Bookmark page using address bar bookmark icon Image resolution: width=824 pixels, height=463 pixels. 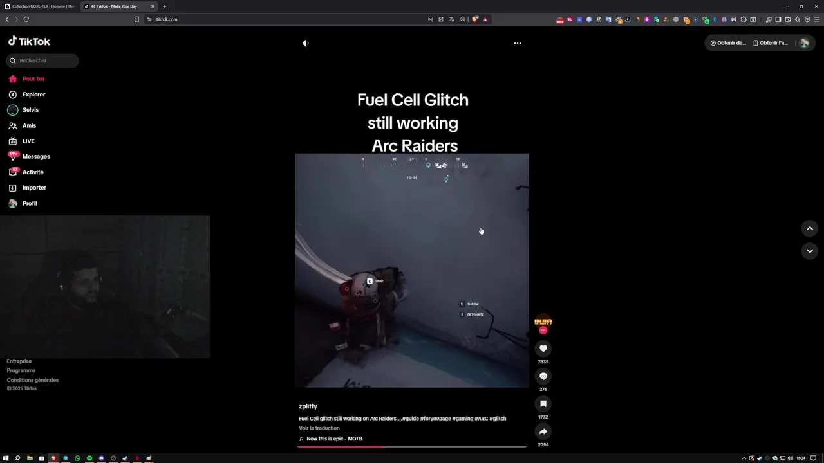(136, 19)
